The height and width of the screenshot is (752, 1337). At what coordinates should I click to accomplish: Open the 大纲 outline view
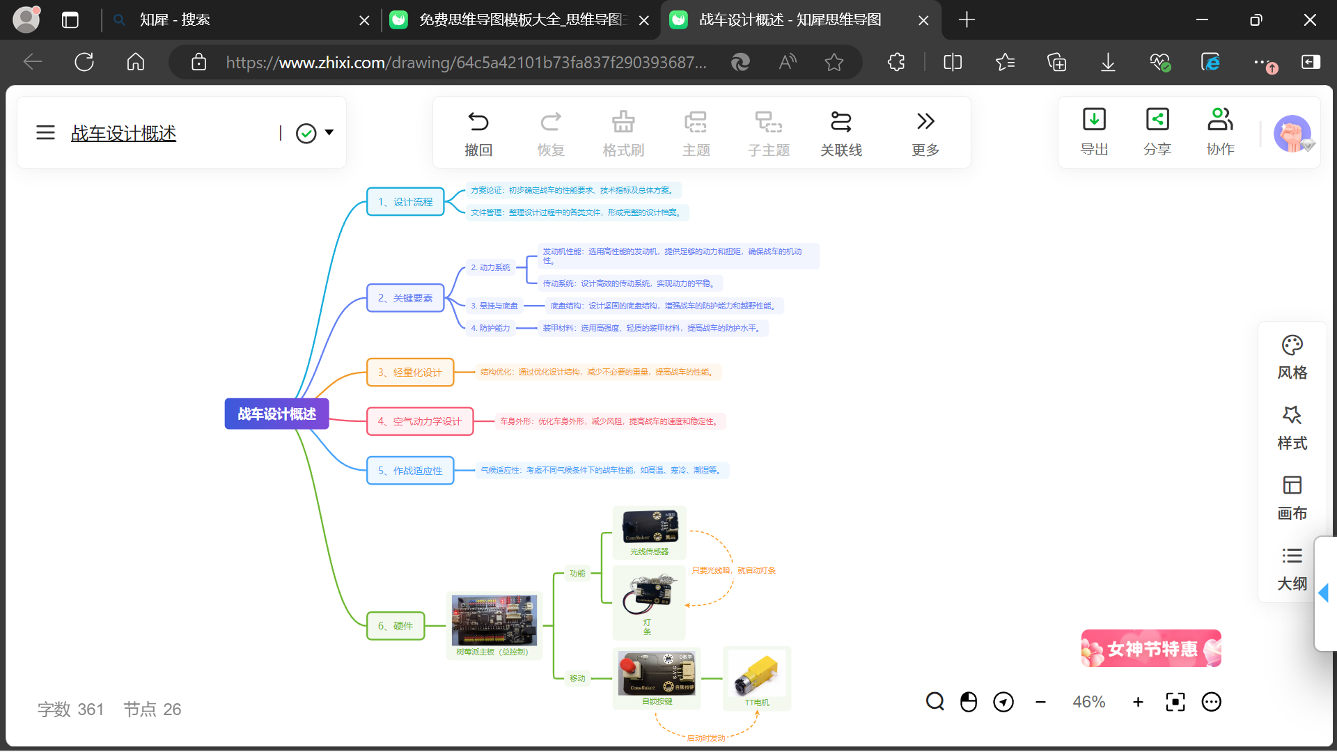(x=1292, y=568)
